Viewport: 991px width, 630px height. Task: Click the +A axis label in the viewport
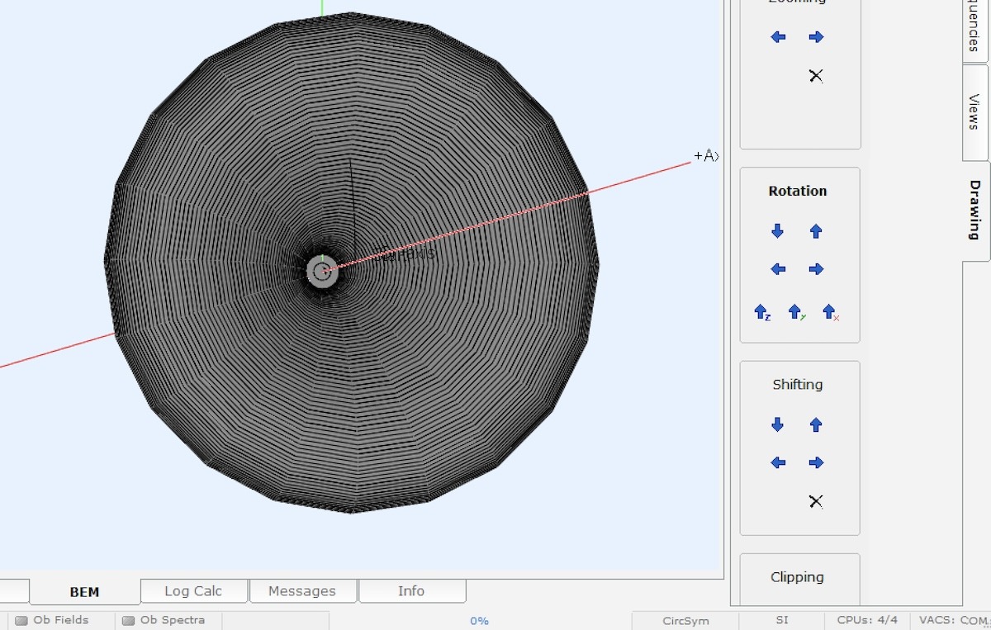click(706, 156)
